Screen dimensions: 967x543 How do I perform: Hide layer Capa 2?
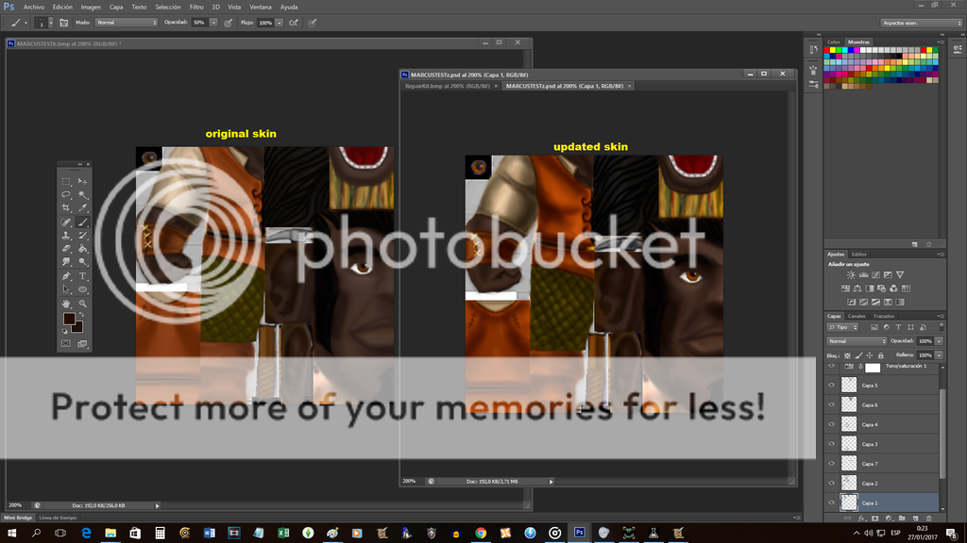(x=831, y=484)
